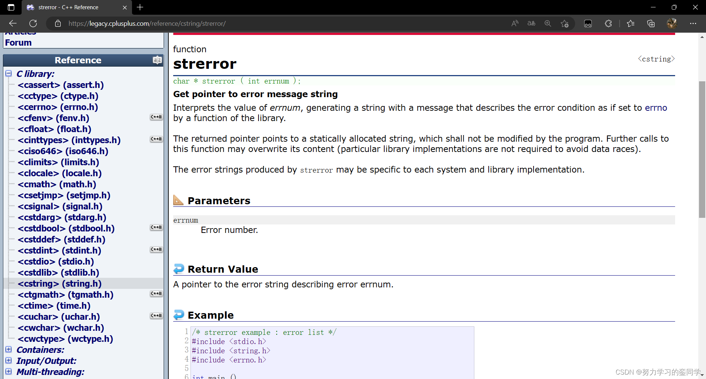
Task: Click the page vertical scrollbar thumb
Action: tap(702, 149)
